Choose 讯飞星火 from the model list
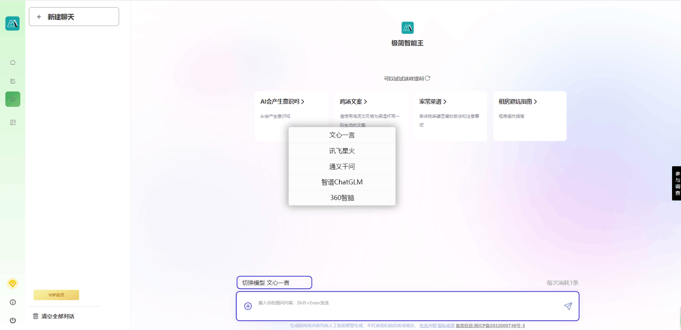This screenshot has width=681, height=330. click(x=342, y=151)
